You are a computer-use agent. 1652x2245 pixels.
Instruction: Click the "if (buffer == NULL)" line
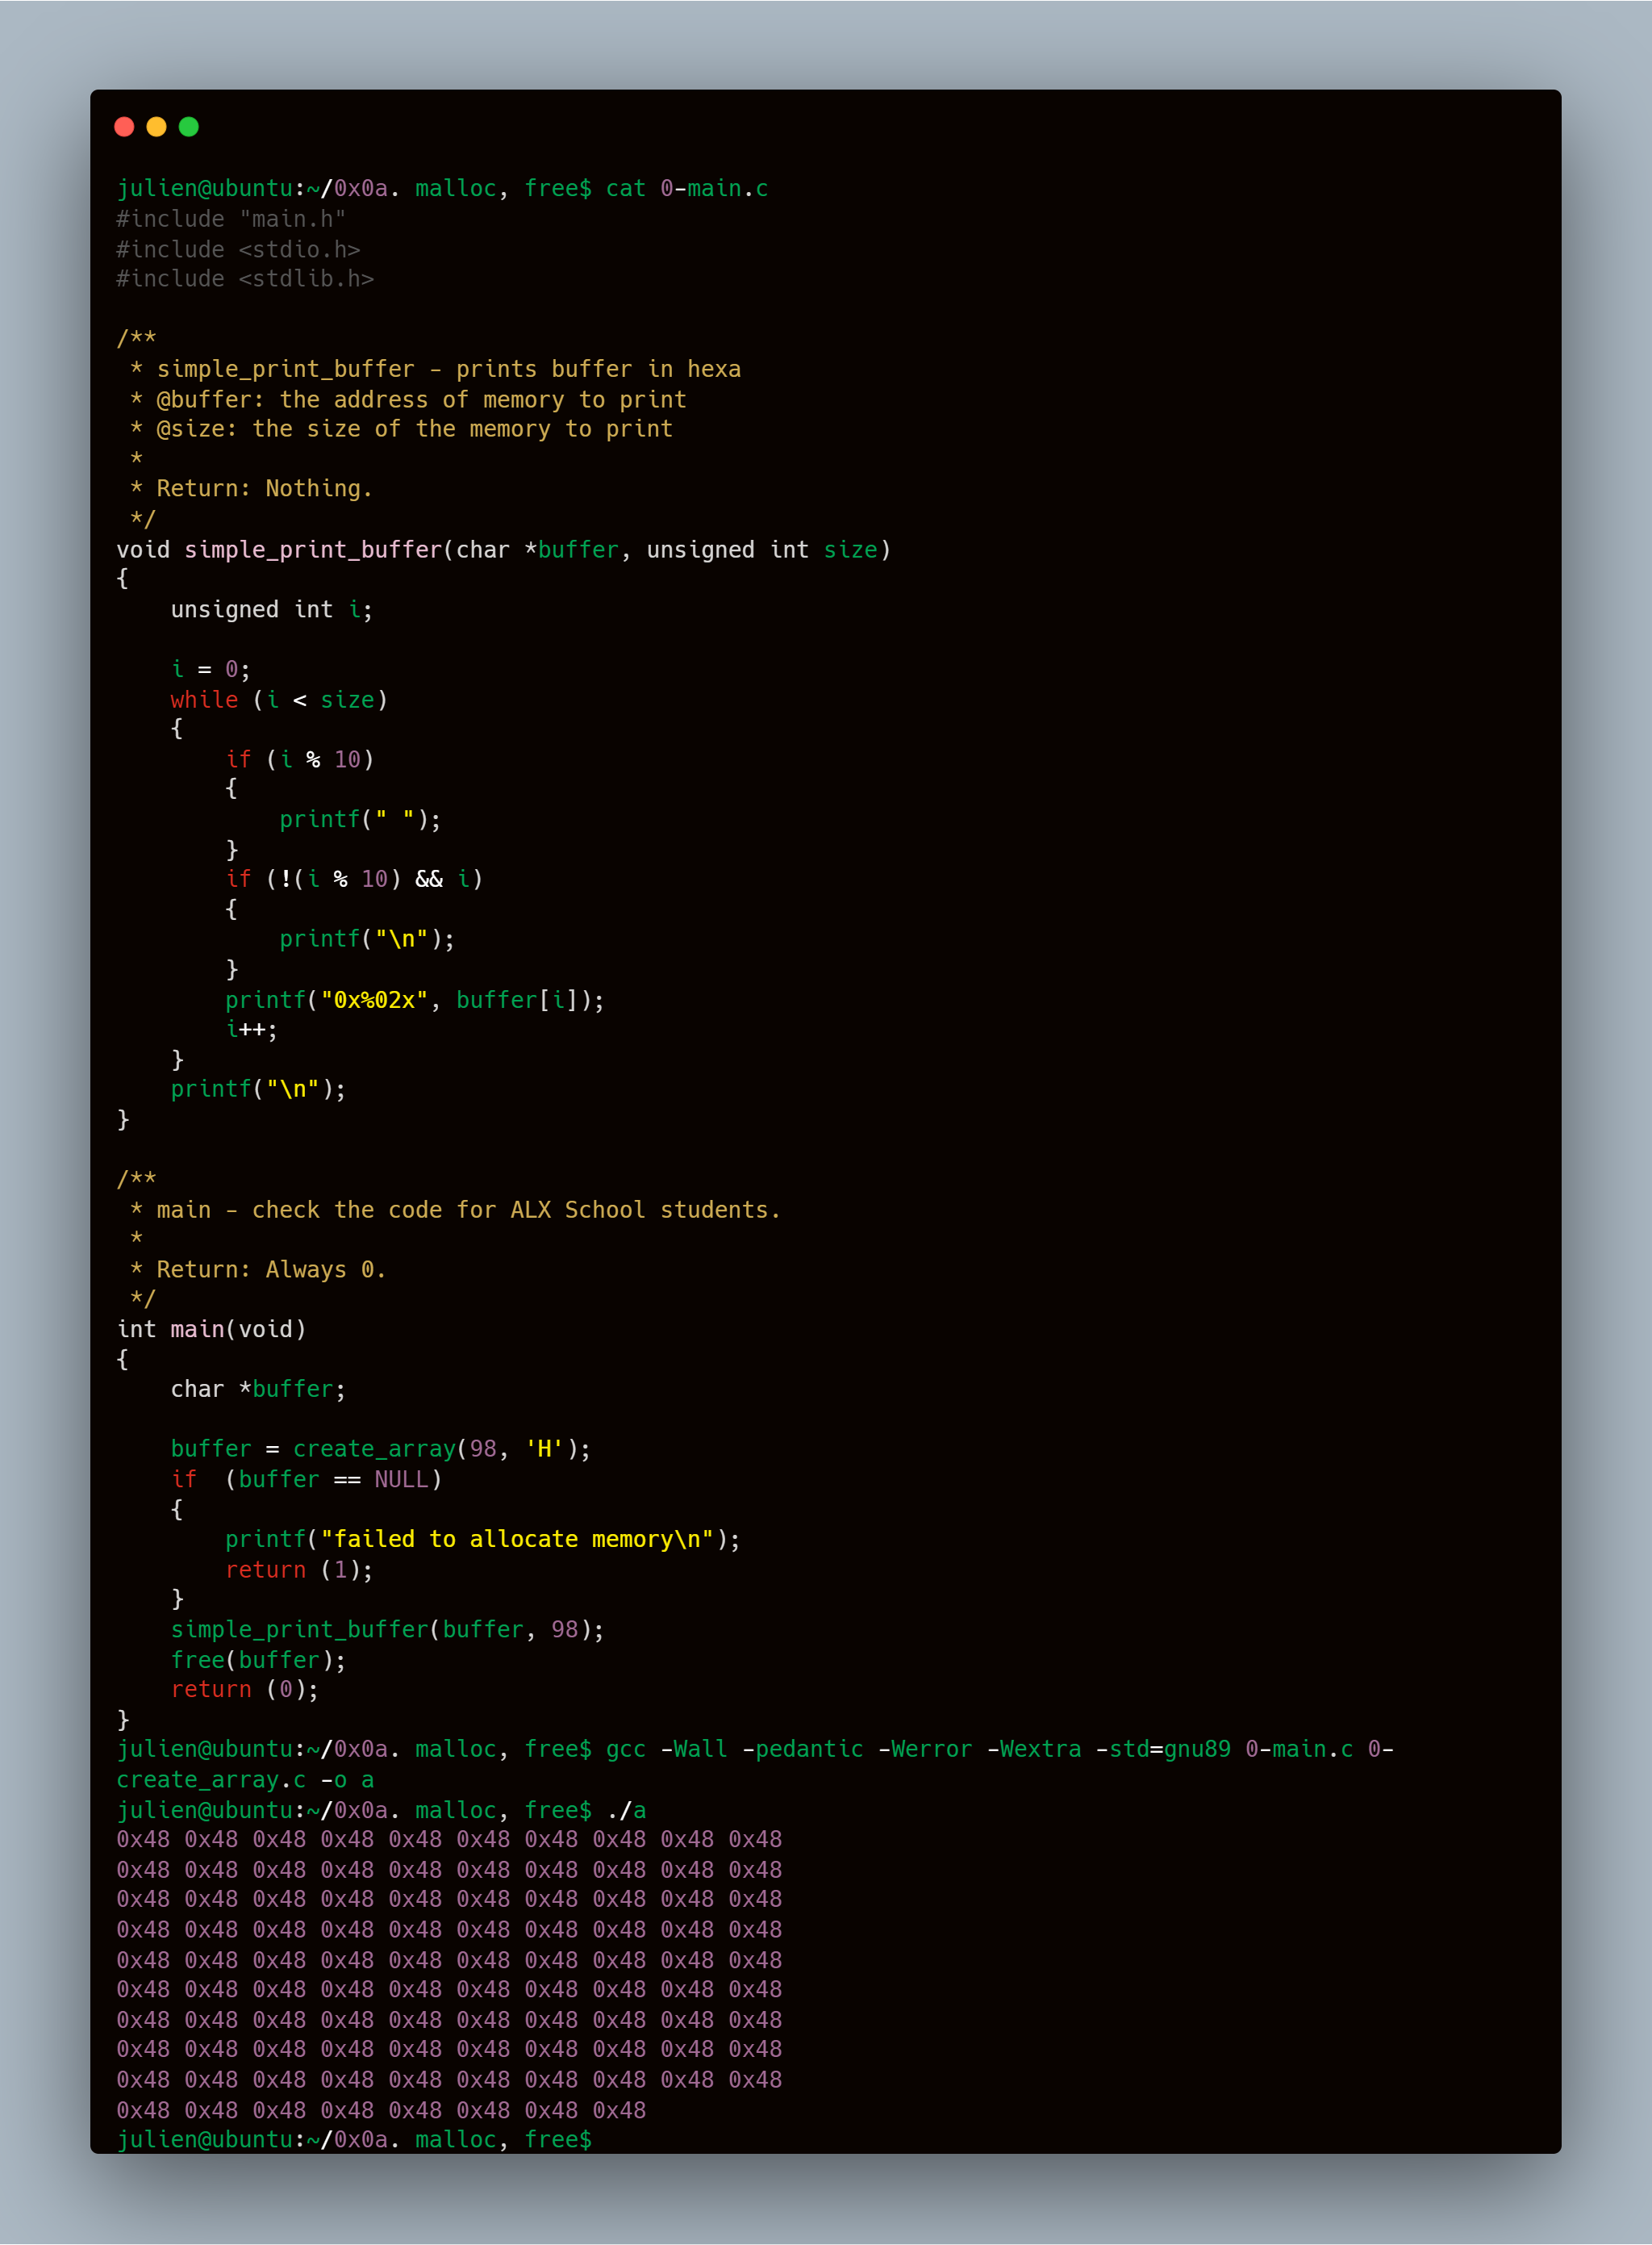(306, 1480)
